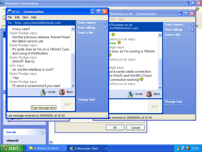
Task: Open the File menu in Artur conversation
Action: pos(10,17)
